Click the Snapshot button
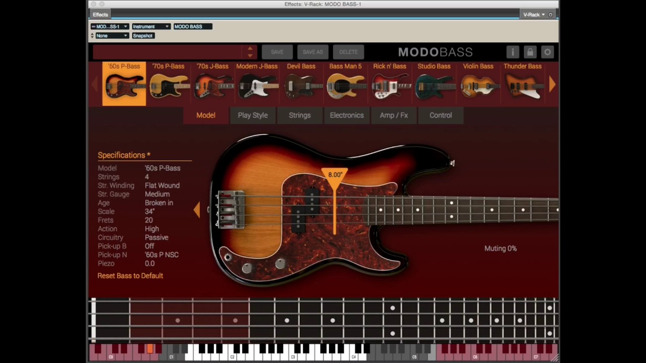Screen dimensions: 646x363 coord(143,36)
